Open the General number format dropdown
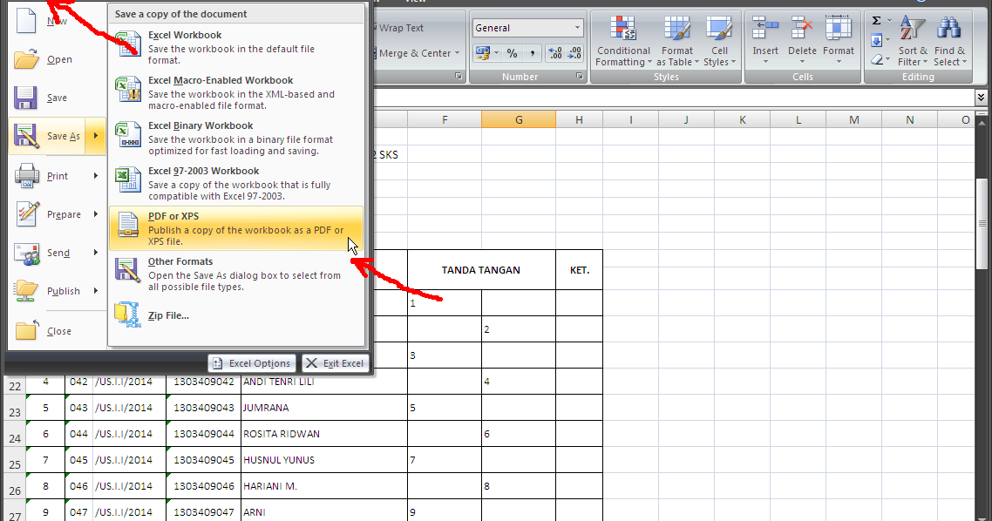992x521 pixels. point(577,28)
